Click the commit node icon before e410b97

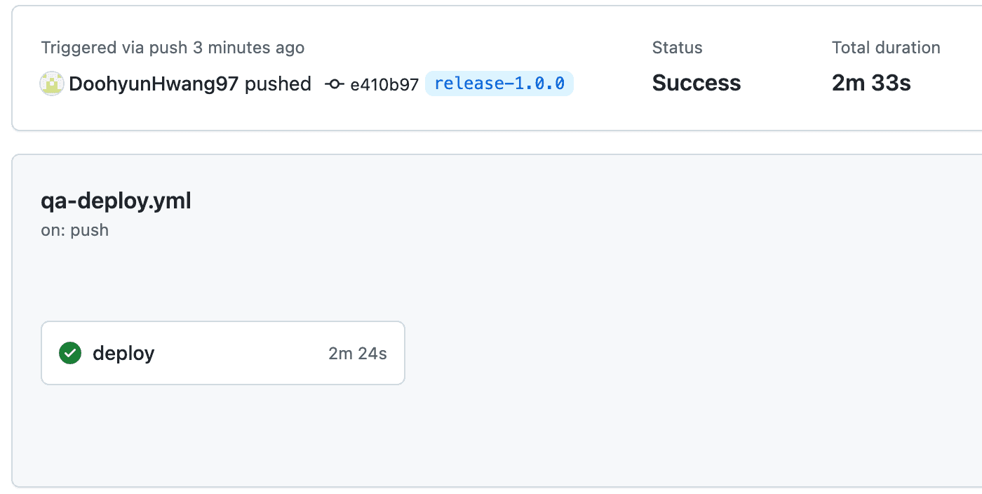(x=335, y=84)
